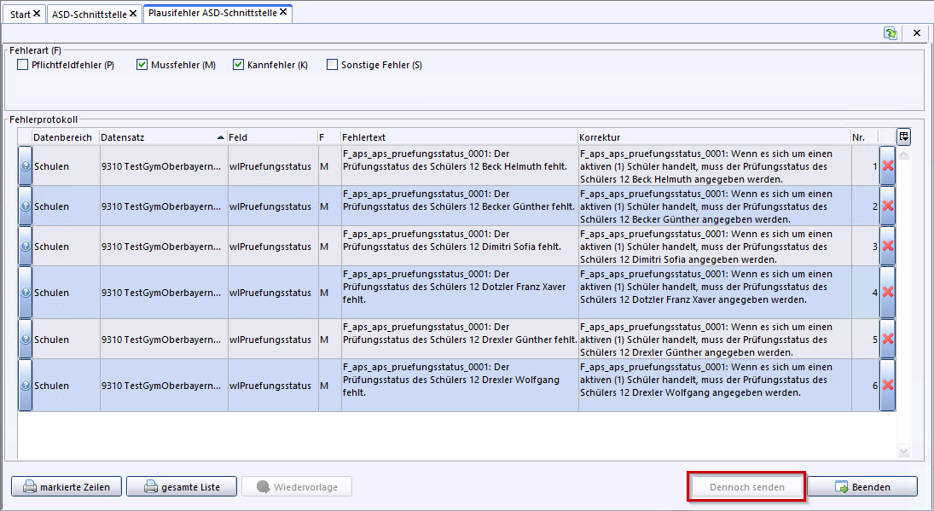The width and height of the screenshot is (934, 511).
Task: Click red X for error row 6
Action: (888, 386)
